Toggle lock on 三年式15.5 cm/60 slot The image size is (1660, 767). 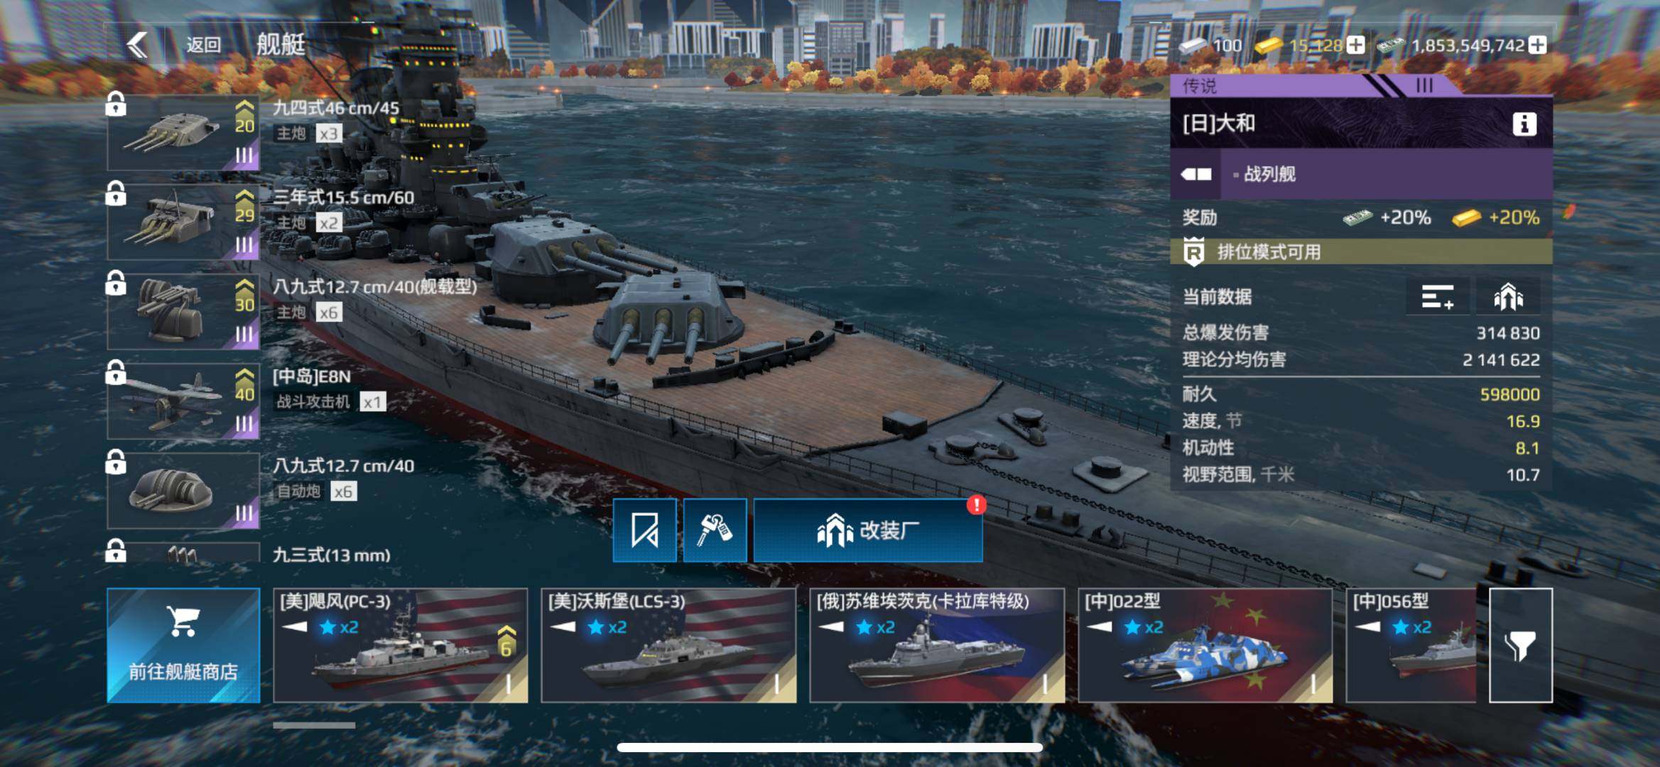[x=116, y=193]
